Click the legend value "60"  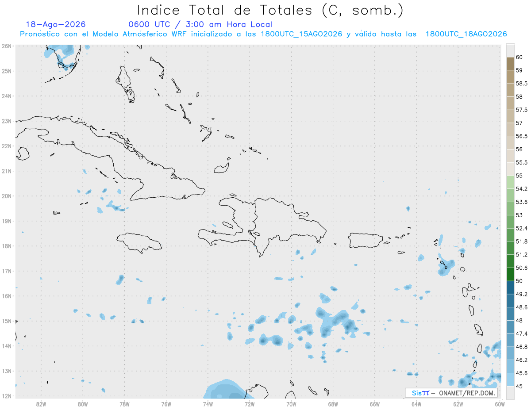coord(519,57)
